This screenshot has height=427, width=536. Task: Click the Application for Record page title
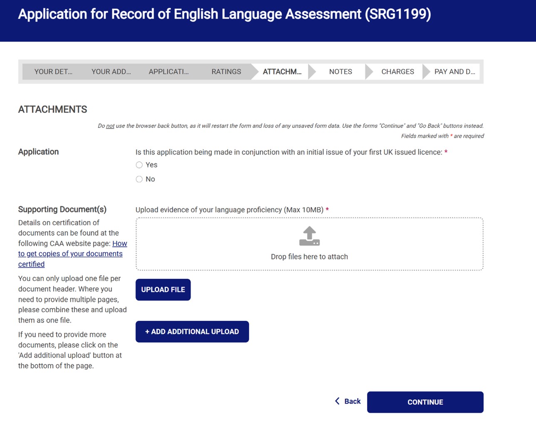click(x=224, y=14)
